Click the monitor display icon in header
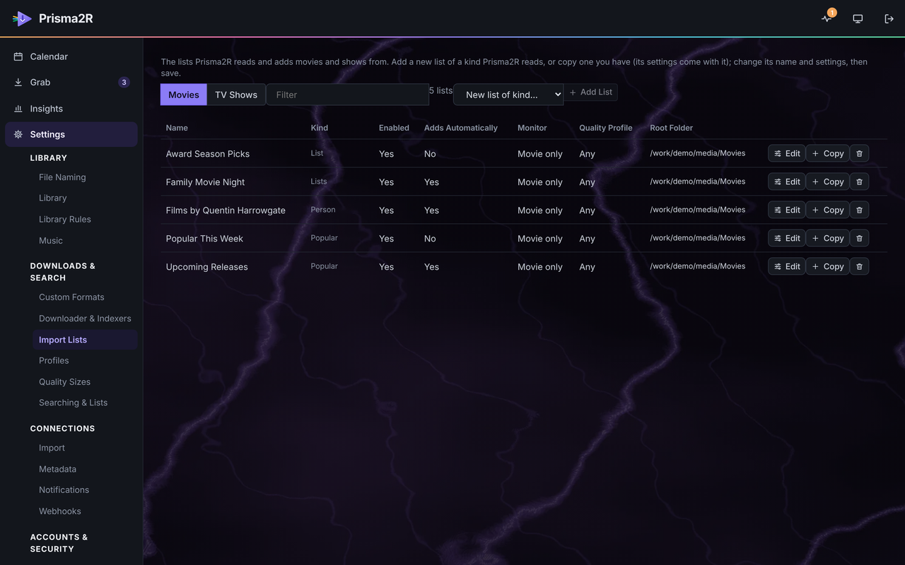This screenshot has height=565, width=905. tap(858, 18)
